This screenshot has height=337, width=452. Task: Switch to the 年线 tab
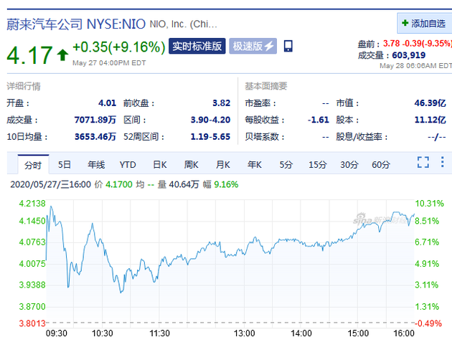tap(96, 165)
